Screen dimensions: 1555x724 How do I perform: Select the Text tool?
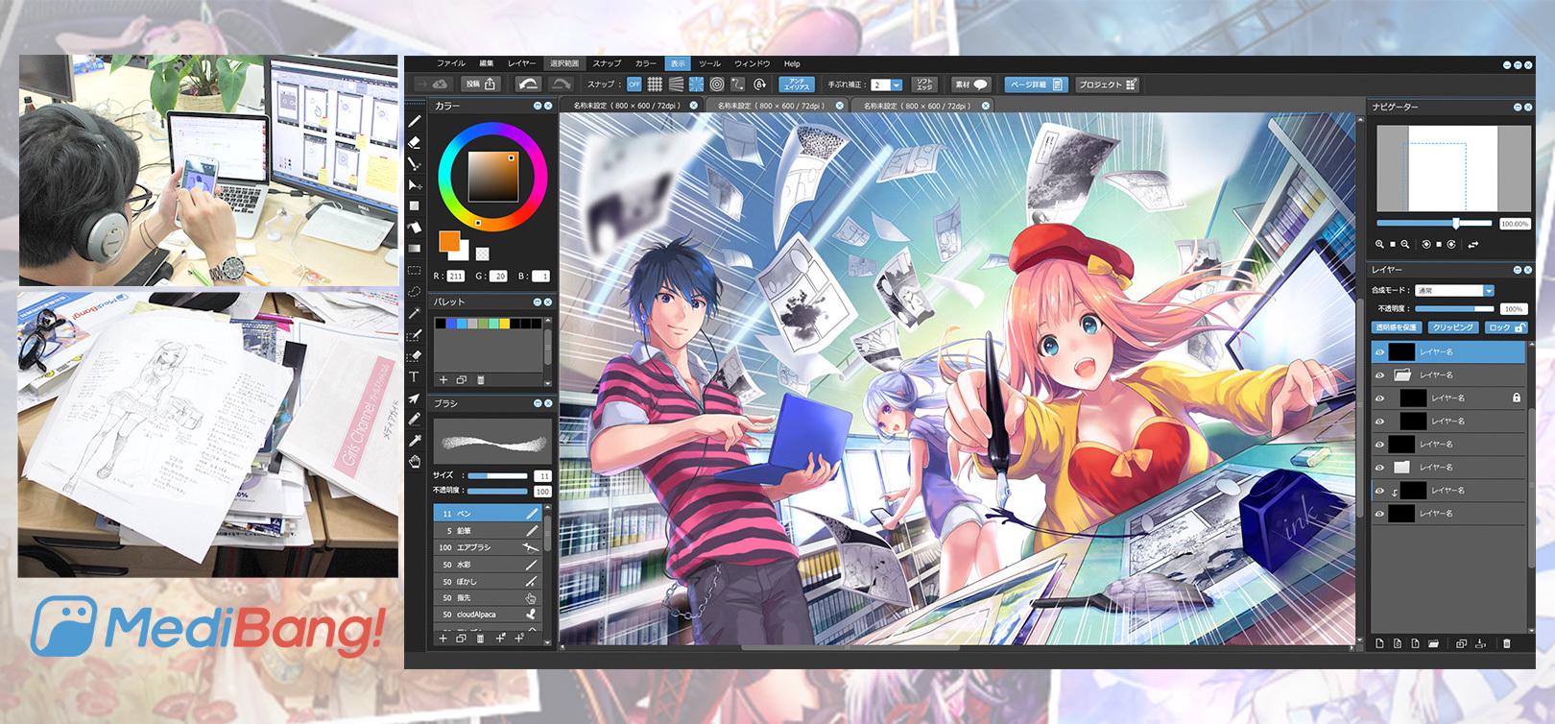click(x=415, y=377)
